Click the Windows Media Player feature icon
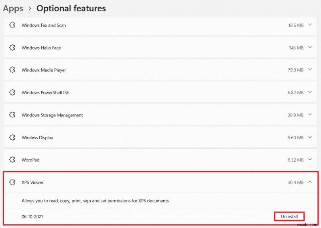 click(x=12, y=70)
